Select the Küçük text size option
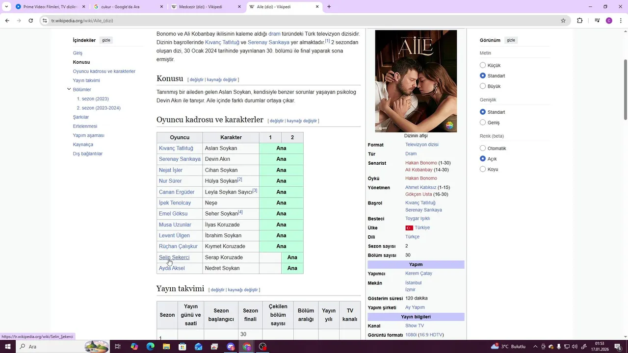This screenshot has height=353, width=628. pyautogui.click(x=483, y=65)
